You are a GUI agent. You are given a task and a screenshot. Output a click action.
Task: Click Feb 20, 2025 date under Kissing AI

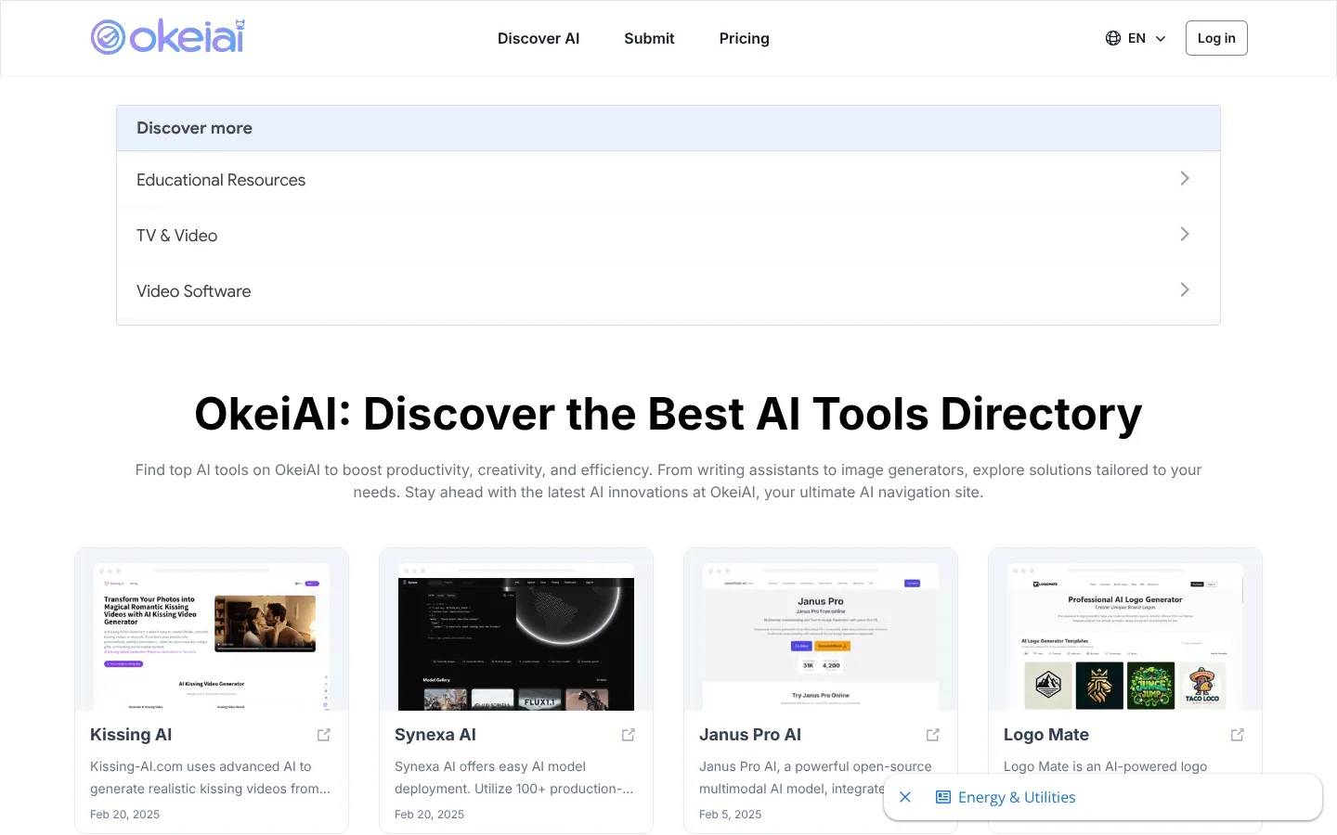point(125,815)
